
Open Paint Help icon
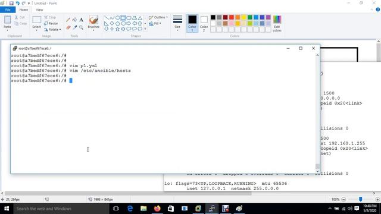(378, 10)
